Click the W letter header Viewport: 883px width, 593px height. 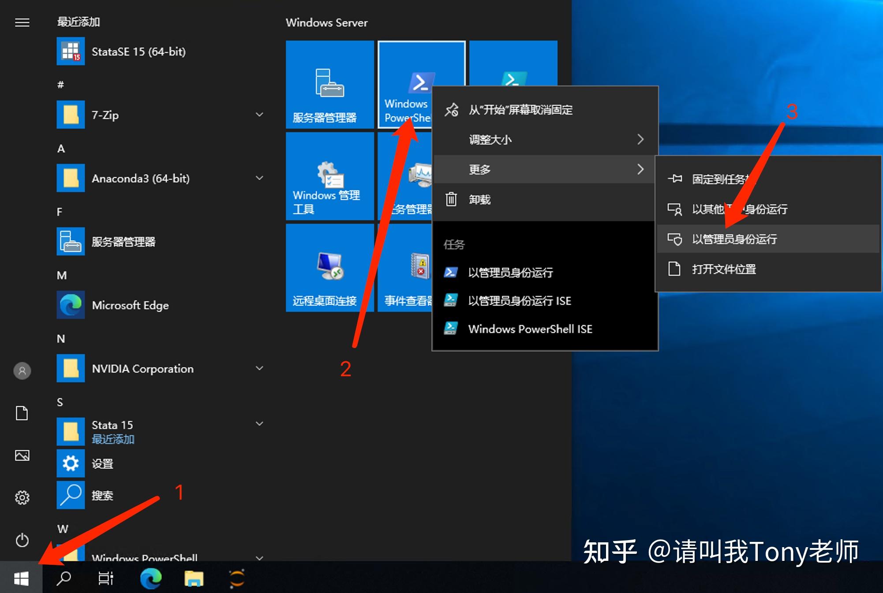(x=63, y=529)
